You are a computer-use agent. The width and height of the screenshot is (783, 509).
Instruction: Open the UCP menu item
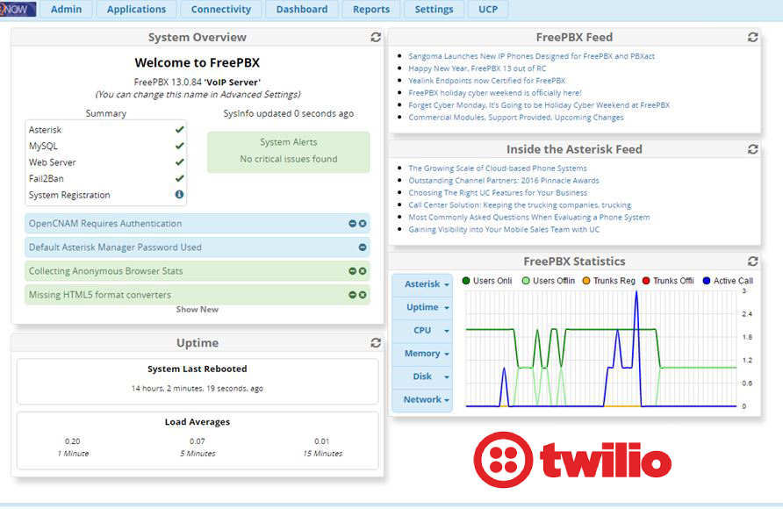coord(488,10)
